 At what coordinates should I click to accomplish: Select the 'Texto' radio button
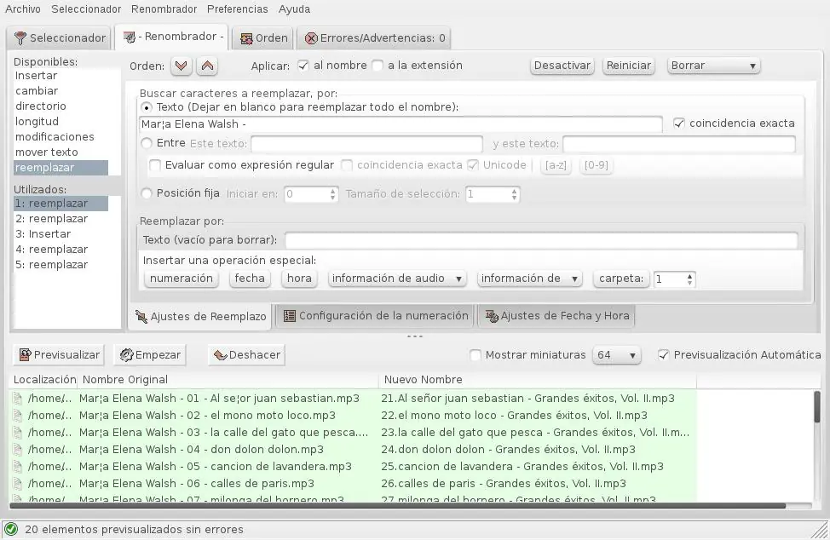point(147,107)
